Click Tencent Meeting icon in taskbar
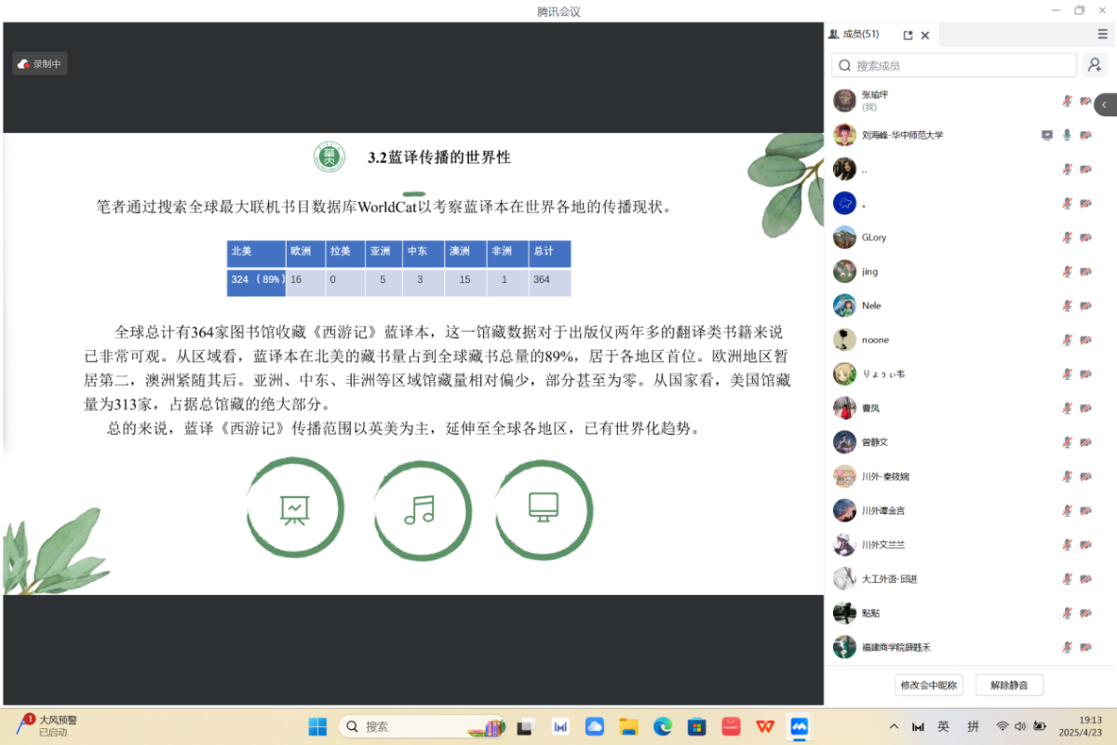Image resolution: width=1117 pixels, height=745 pixels. 799,726
